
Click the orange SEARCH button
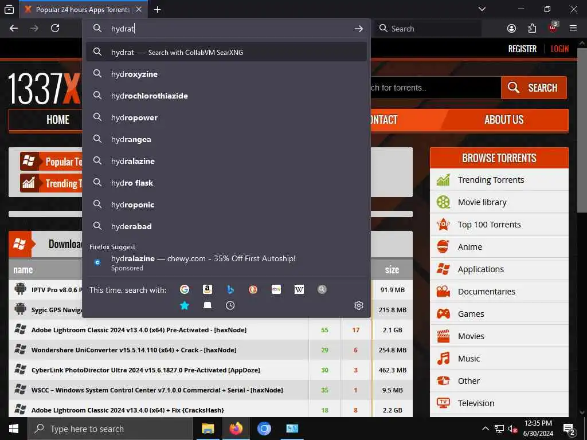click(534, 88)
